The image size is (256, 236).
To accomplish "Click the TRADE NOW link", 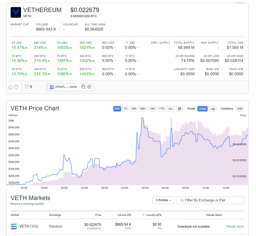I will (x=235, y=227).
